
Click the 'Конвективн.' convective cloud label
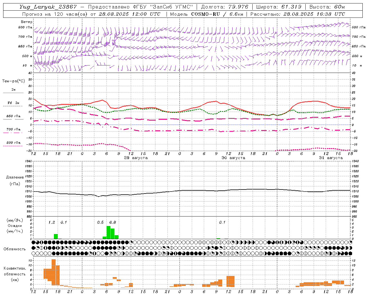[x=15, y=268]
